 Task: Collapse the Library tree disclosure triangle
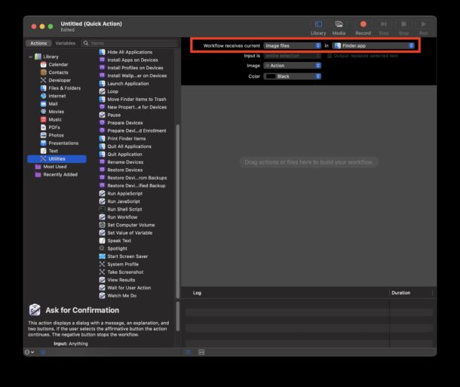click(30, 57)
